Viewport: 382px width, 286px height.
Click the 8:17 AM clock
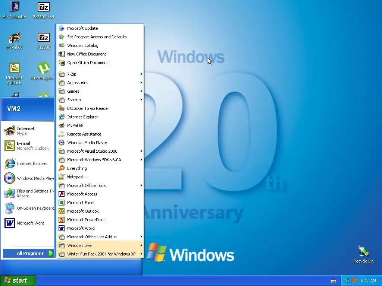[368, 280]
